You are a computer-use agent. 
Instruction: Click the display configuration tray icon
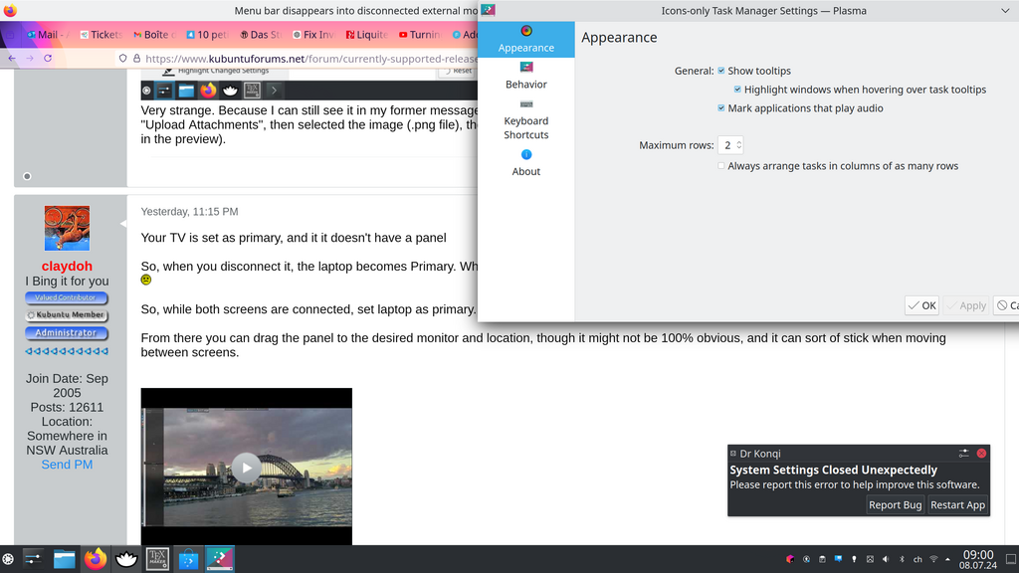pyautogui.click(x=870, y=559)
